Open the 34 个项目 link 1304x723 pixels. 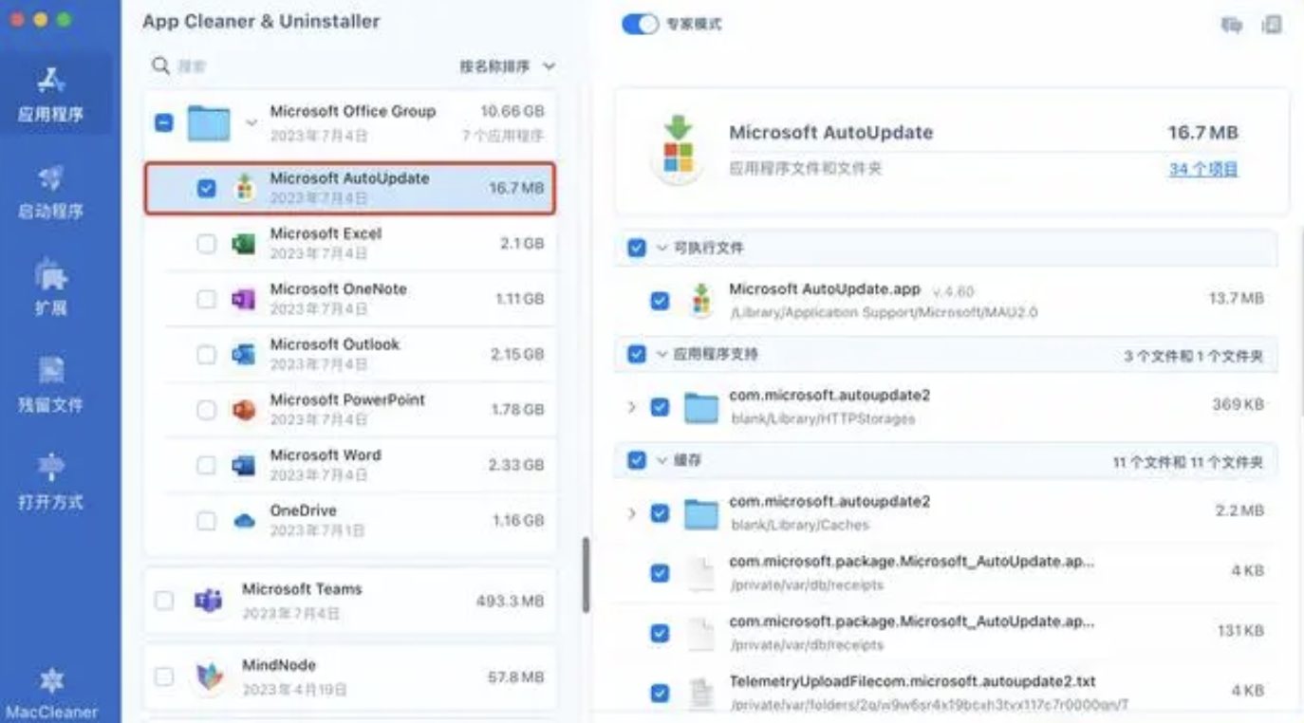click(x=1202, y=170)
